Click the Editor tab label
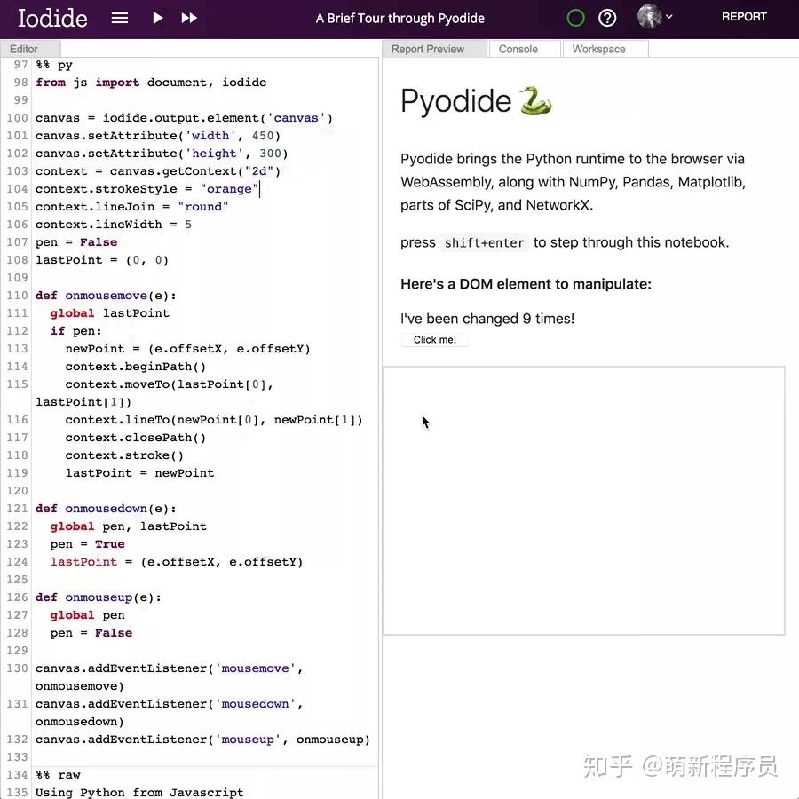Image resolution: width=799 pixels, height=799 pixels. pyautogui.click(x=24, y=49)
